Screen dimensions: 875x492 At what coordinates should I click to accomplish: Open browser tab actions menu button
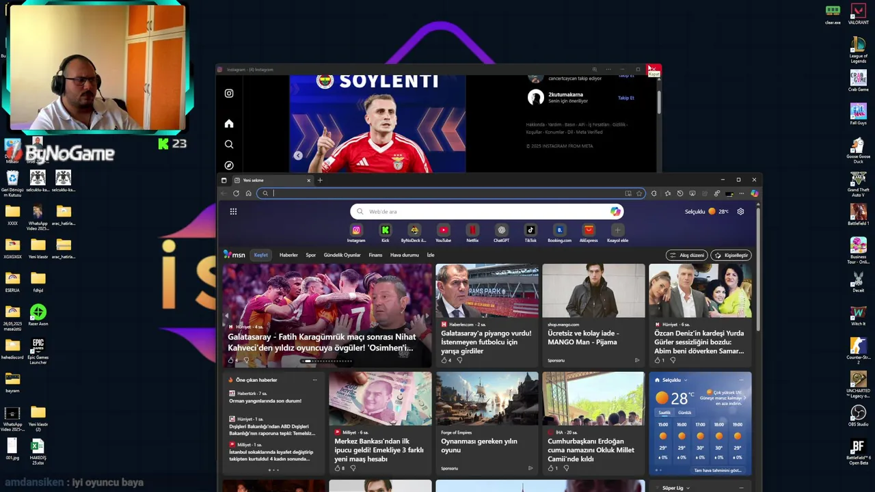224,180
